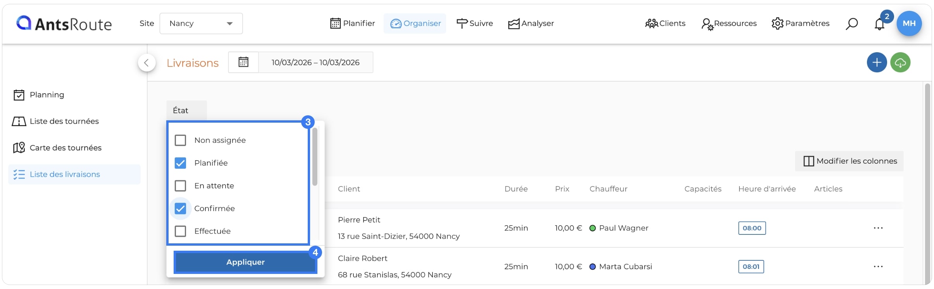Go to the Suivre section
934x289 pixels.
coord(475,24)
